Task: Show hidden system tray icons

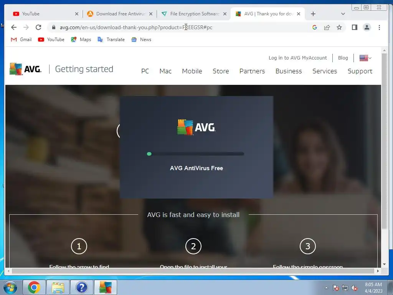Action: [326, 288]
